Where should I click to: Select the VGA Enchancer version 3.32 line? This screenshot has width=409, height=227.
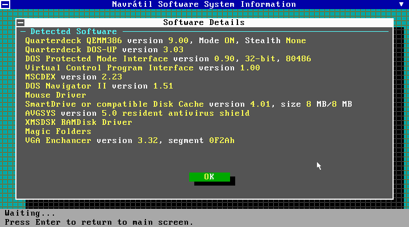pyautogui.click(x=130, y=141)
